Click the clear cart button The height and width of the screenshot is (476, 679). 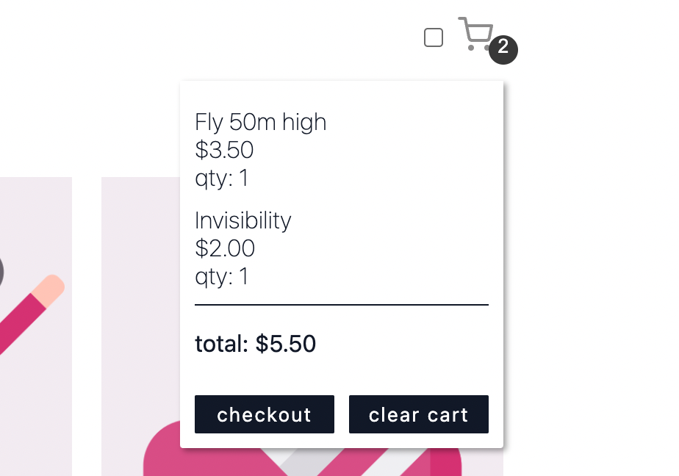[418, 414]
